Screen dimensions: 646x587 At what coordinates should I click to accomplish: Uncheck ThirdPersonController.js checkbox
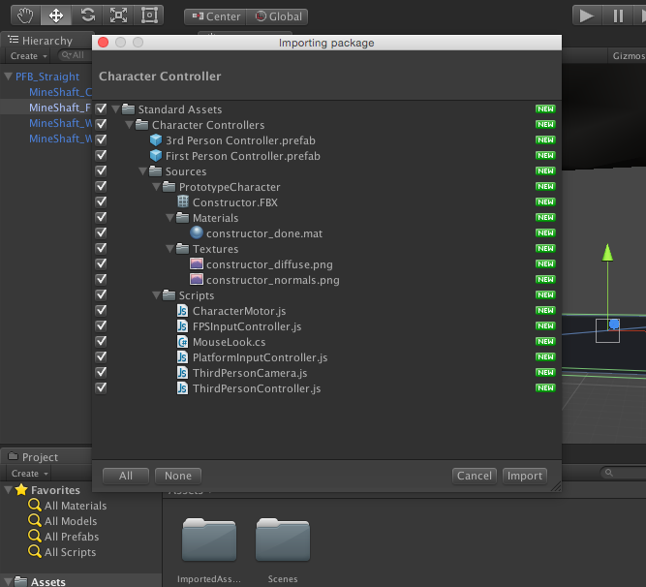pyautogui.click(x=101, y=388)
